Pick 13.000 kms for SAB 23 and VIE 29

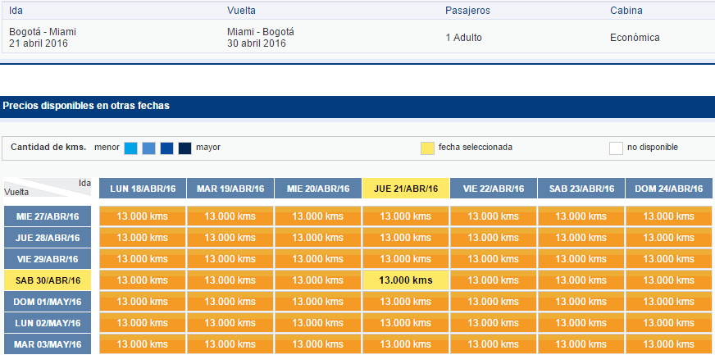click(x=581, y=259)
